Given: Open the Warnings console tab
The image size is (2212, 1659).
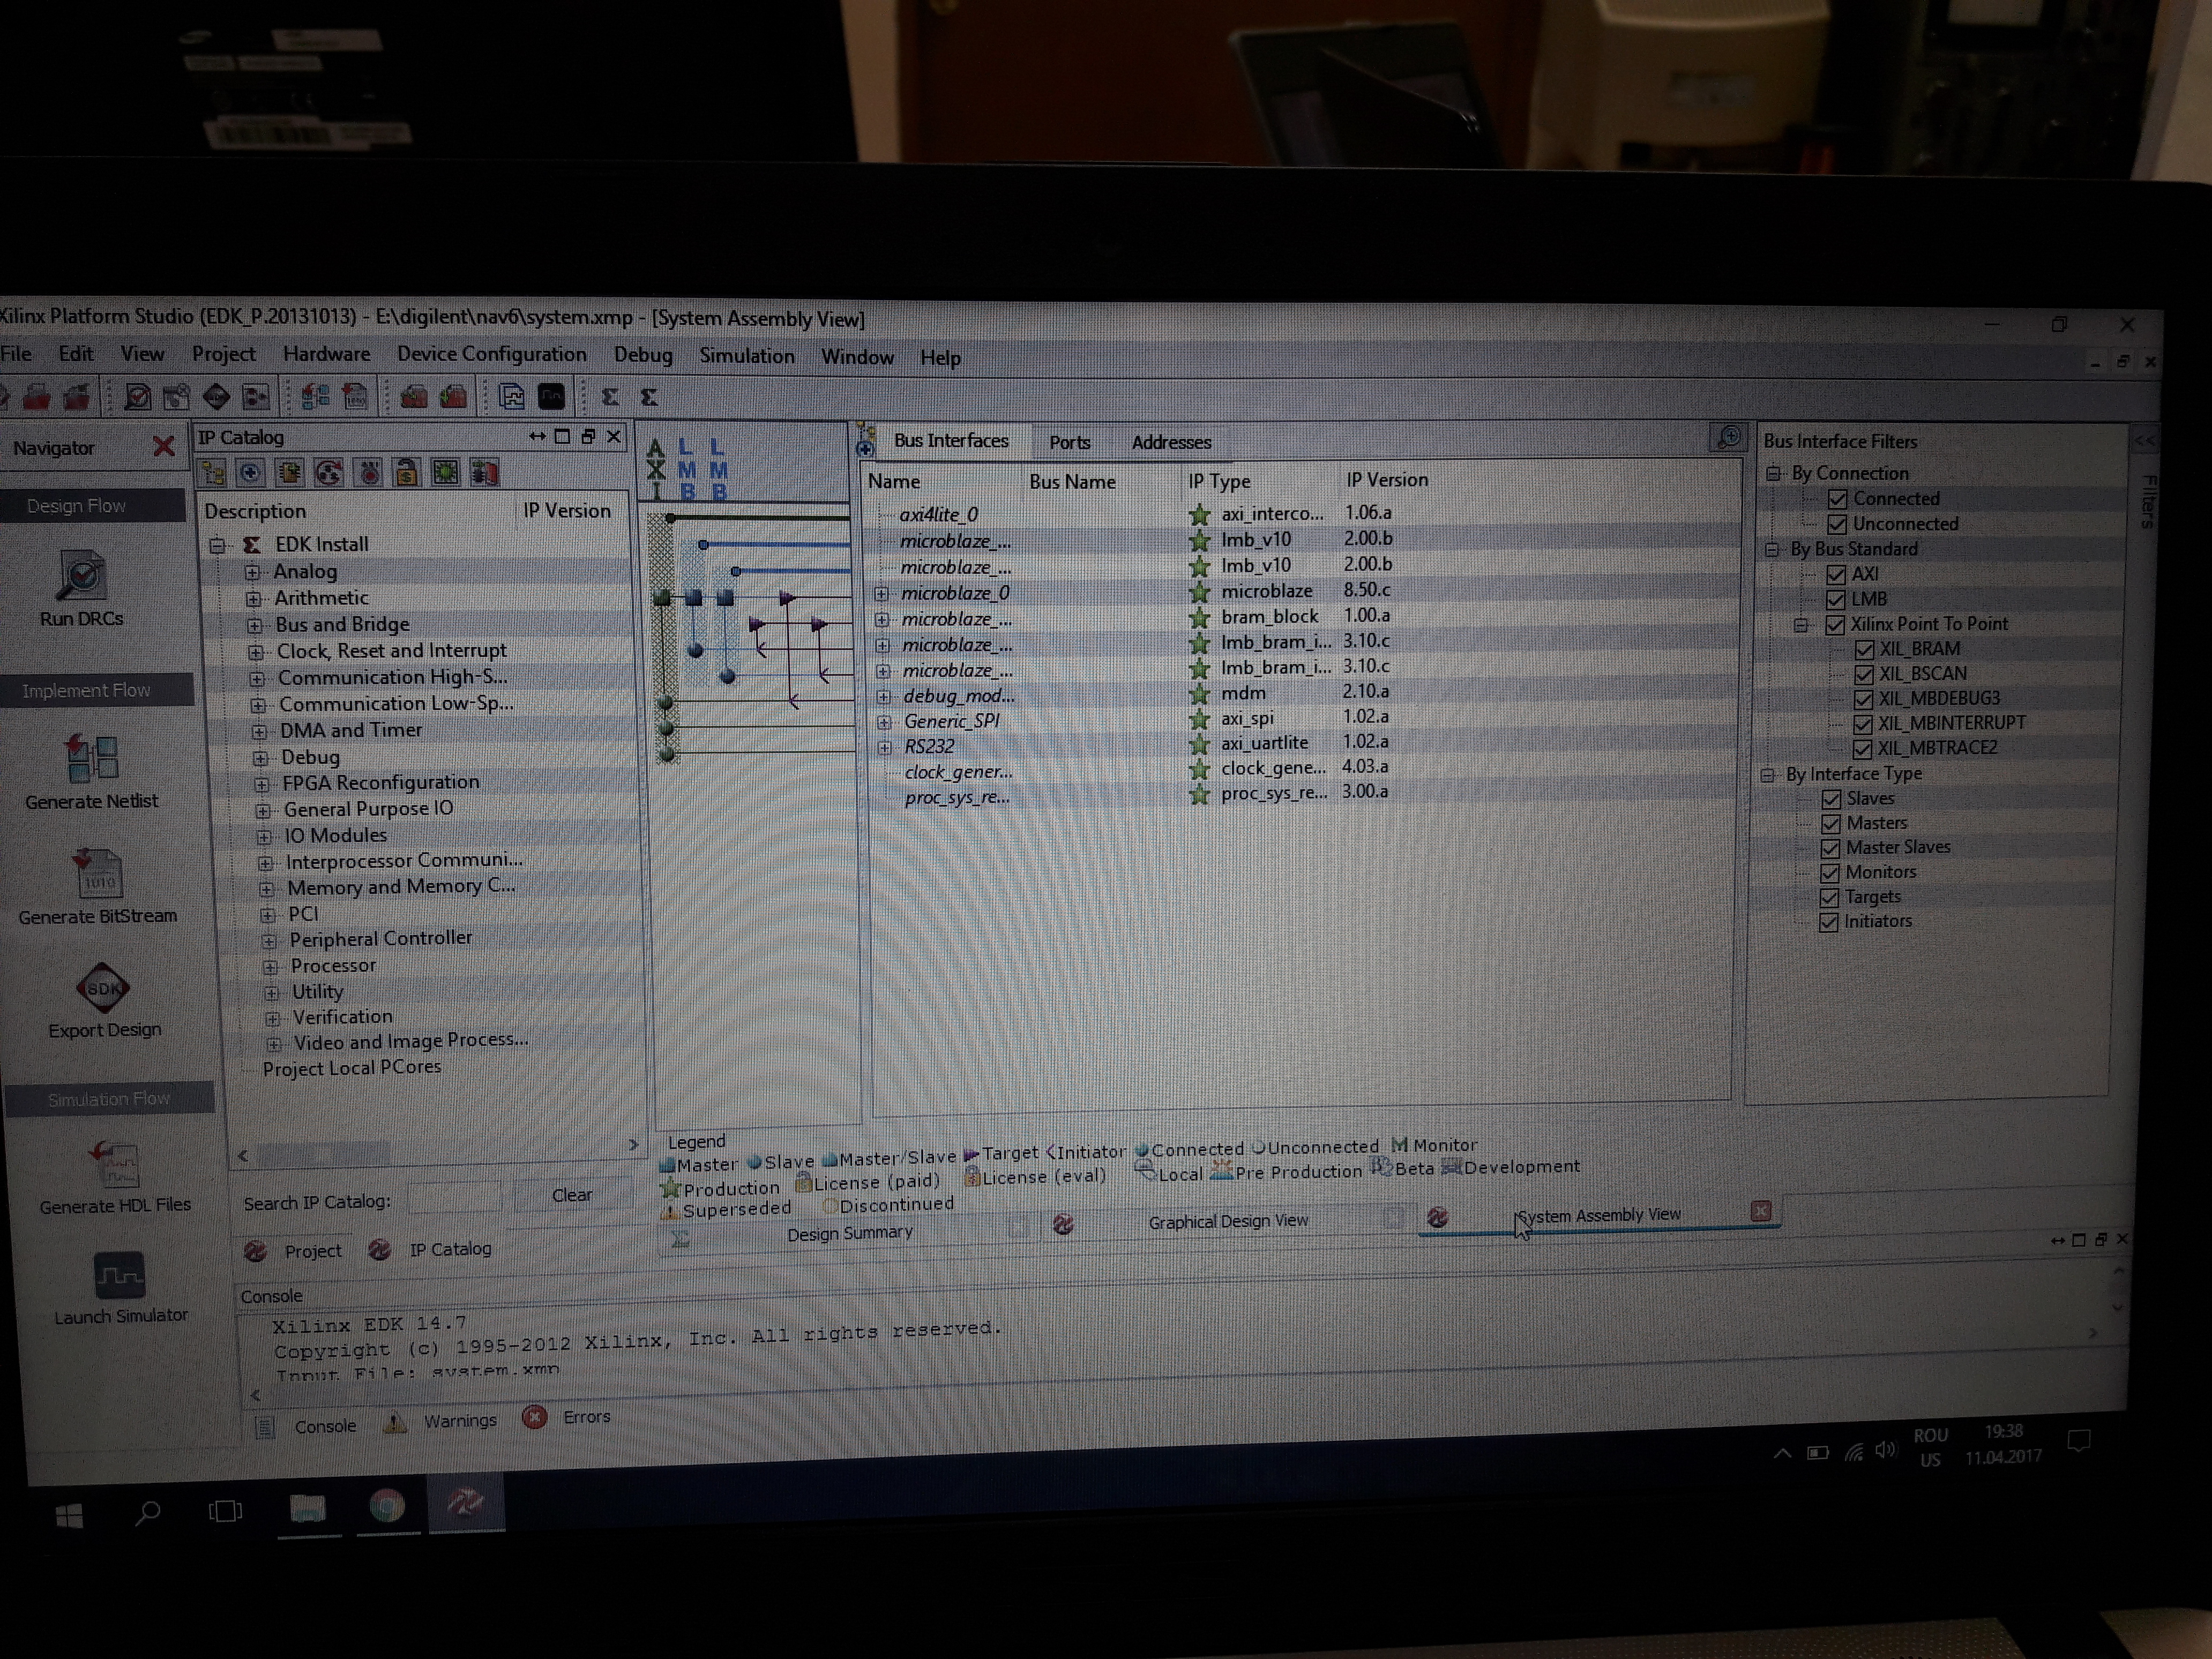Looking at the screenshot, I should [x=459, y=1421].
